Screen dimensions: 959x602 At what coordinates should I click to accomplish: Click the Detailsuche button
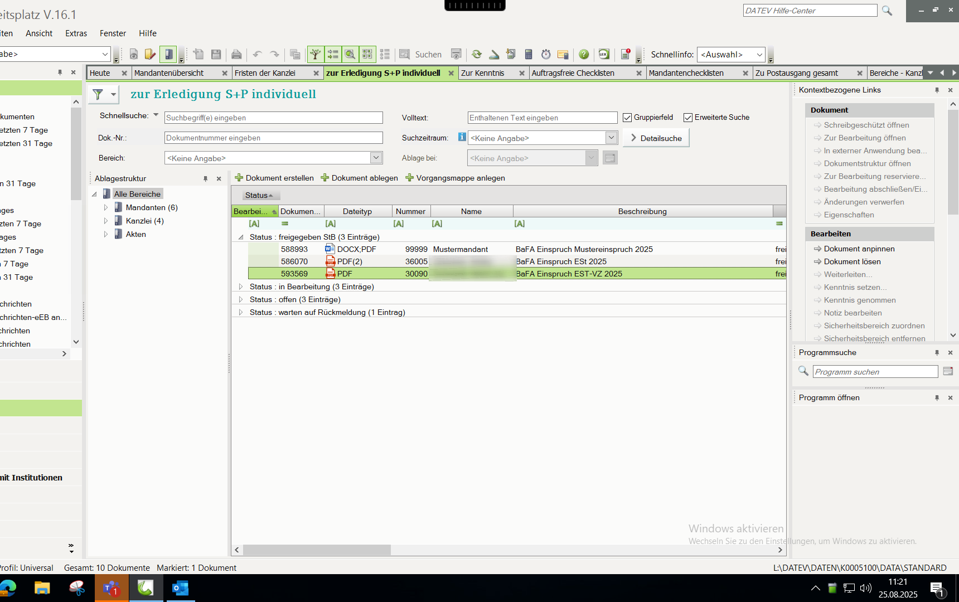pos(656,138)
